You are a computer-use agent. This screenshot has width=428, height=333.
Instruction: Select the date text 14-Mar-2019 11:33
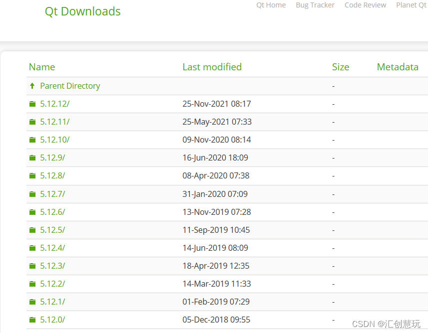pyautogui.click(x=217, y=284)
